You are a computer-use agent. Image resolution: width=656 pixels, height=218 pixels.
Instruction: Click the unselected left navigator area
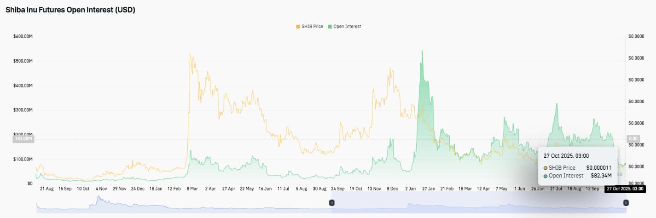pyautogui.click(x=184, y=202)
